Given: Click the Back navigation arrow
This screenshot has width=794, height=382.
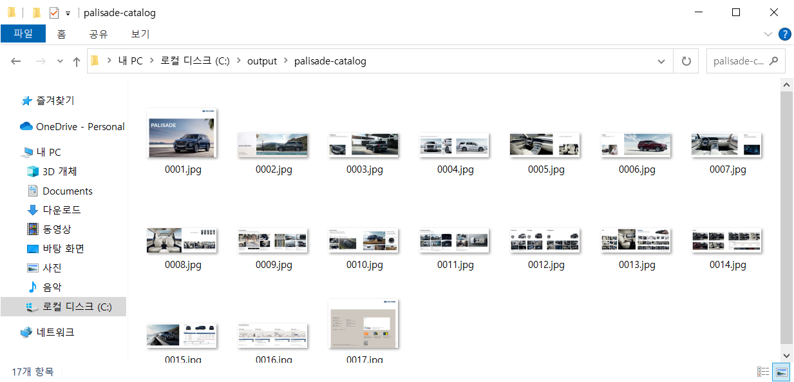Looking at the screenshot, I should pyautogui.click(x=16, y=61).
